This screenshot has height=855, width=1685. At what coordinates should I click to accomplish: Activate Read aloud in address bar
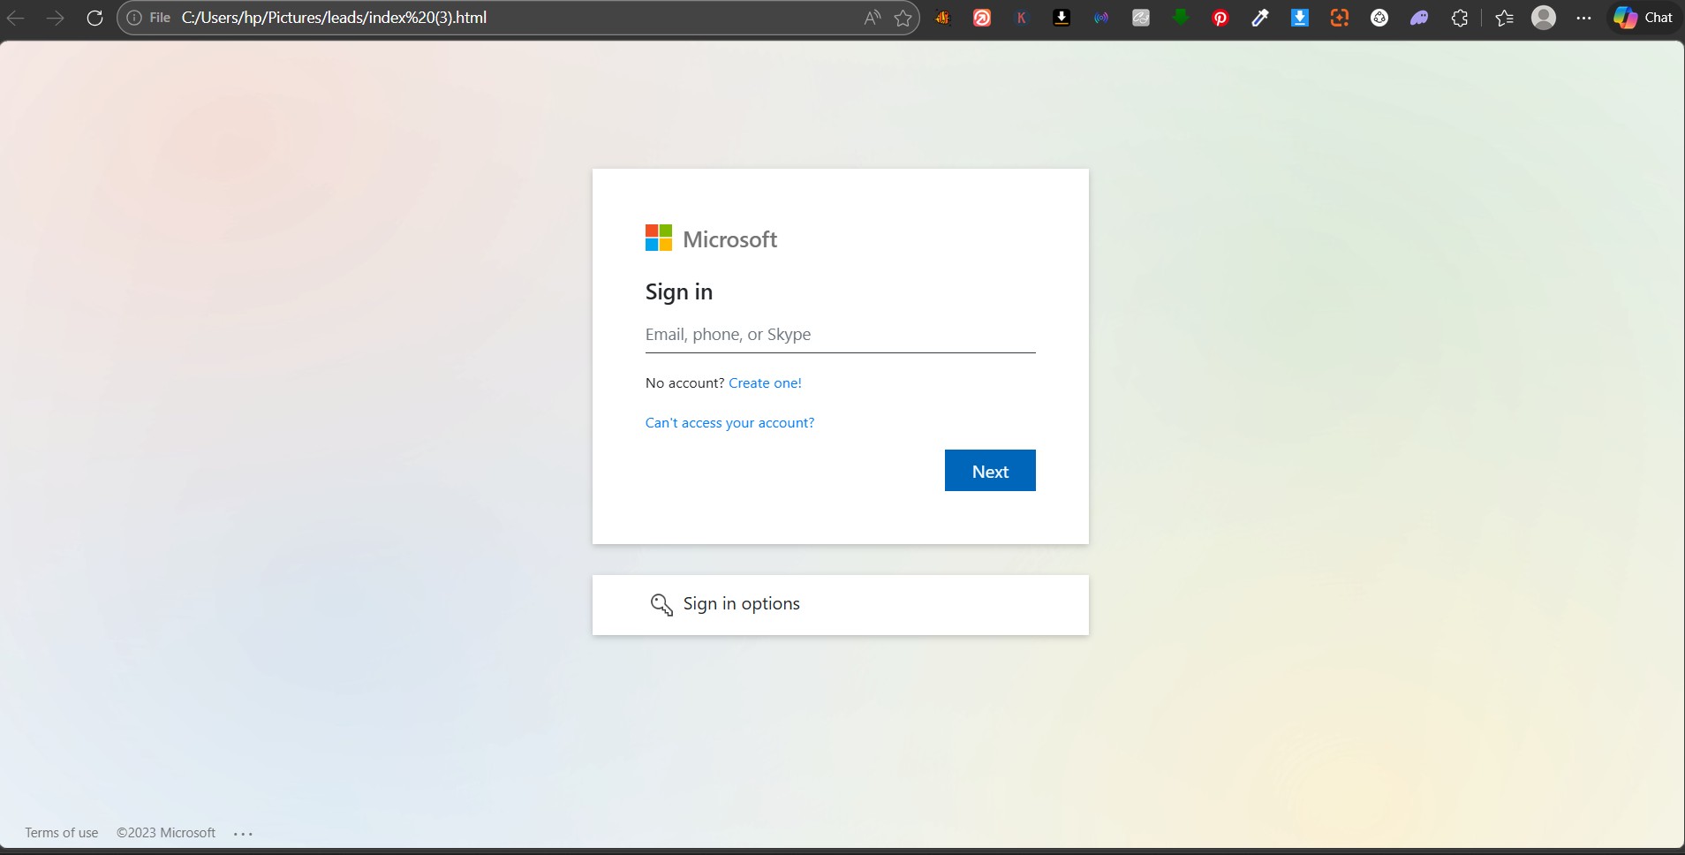(873, 18)
